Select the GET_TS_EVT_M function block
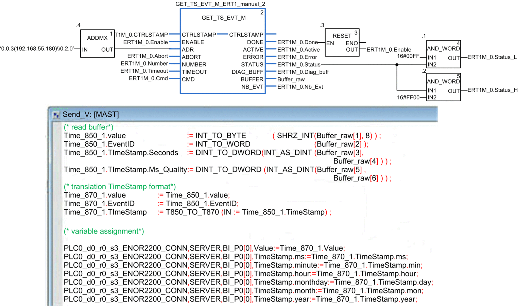The image size is (518, 306). coord(223,51)
